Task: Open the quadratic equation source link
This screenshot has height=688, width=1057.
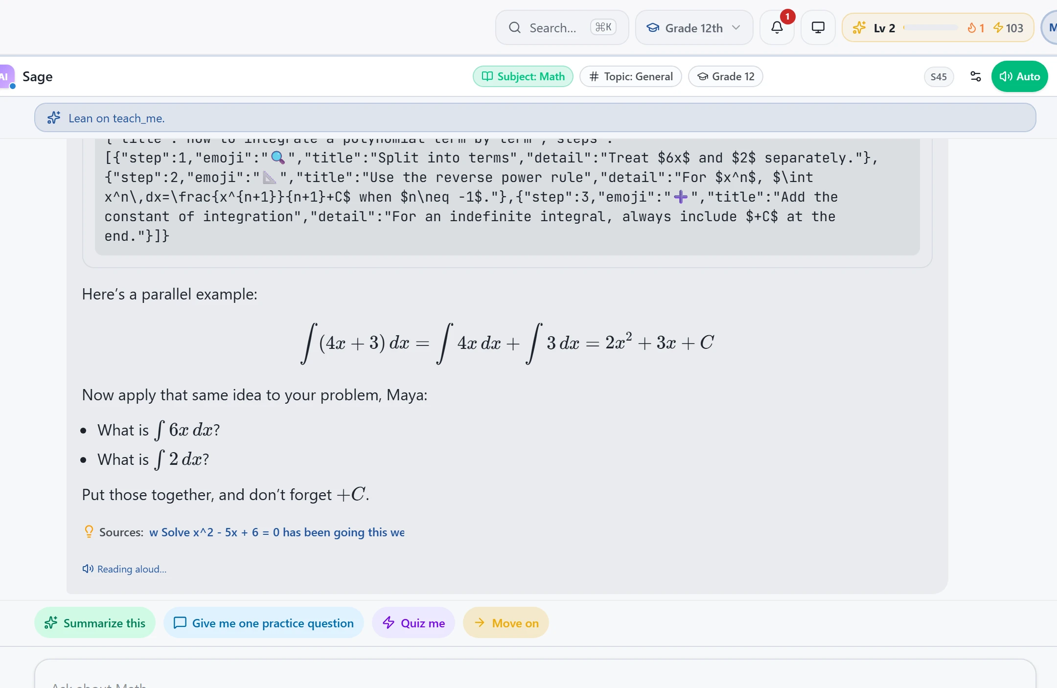Action: pos(277,532)
